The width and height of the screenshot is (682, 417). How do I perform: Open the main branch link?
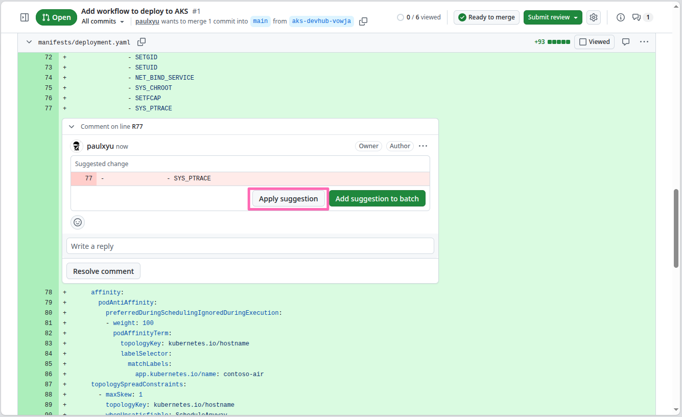click(x=260, y=21)
